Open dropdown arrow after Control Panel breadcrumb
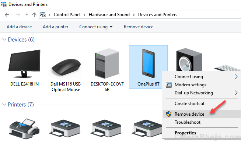 coord(84,15)
